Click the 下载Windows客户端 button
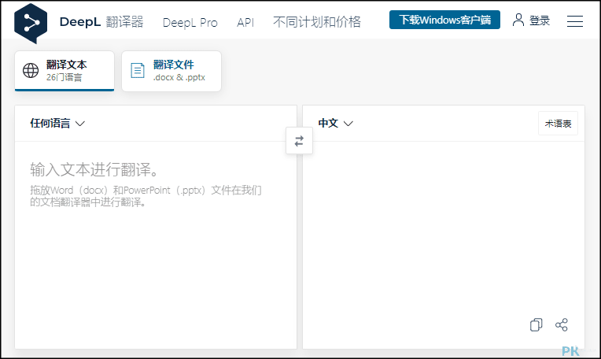The image size is (601, 359). point(444,20)
